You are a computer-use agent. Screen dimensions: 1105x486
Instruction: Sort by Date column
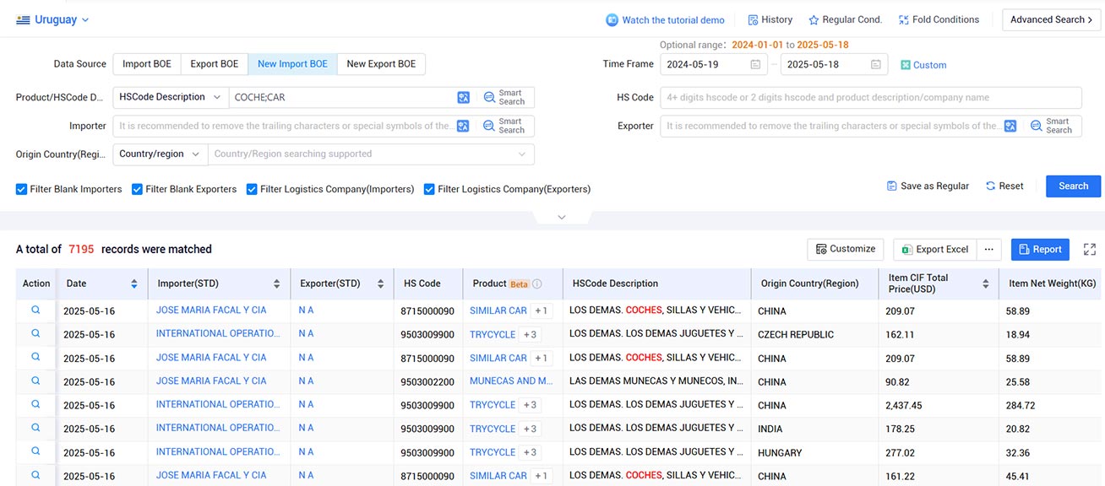coord(133,283)
